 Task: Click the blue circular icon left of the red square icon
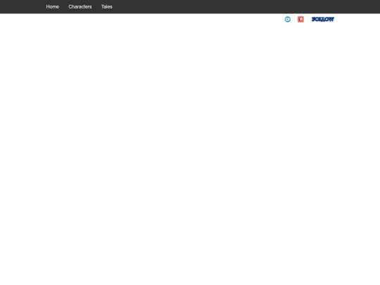pyautogui.click(x=288, y=20)
